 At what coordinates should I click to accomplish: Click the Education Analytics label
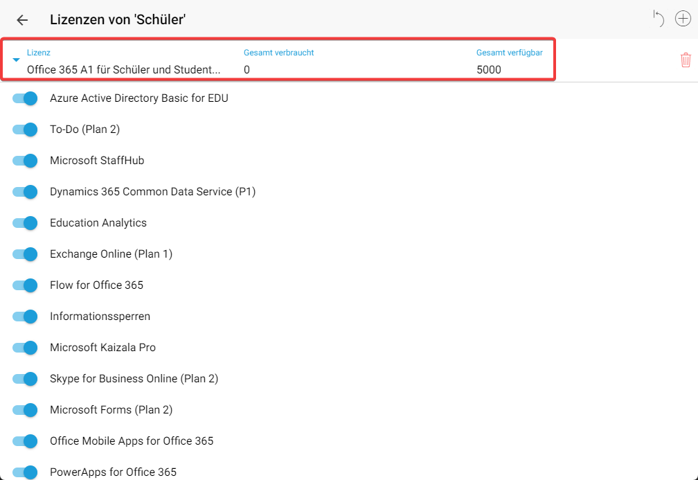click(x=98, y=222)
